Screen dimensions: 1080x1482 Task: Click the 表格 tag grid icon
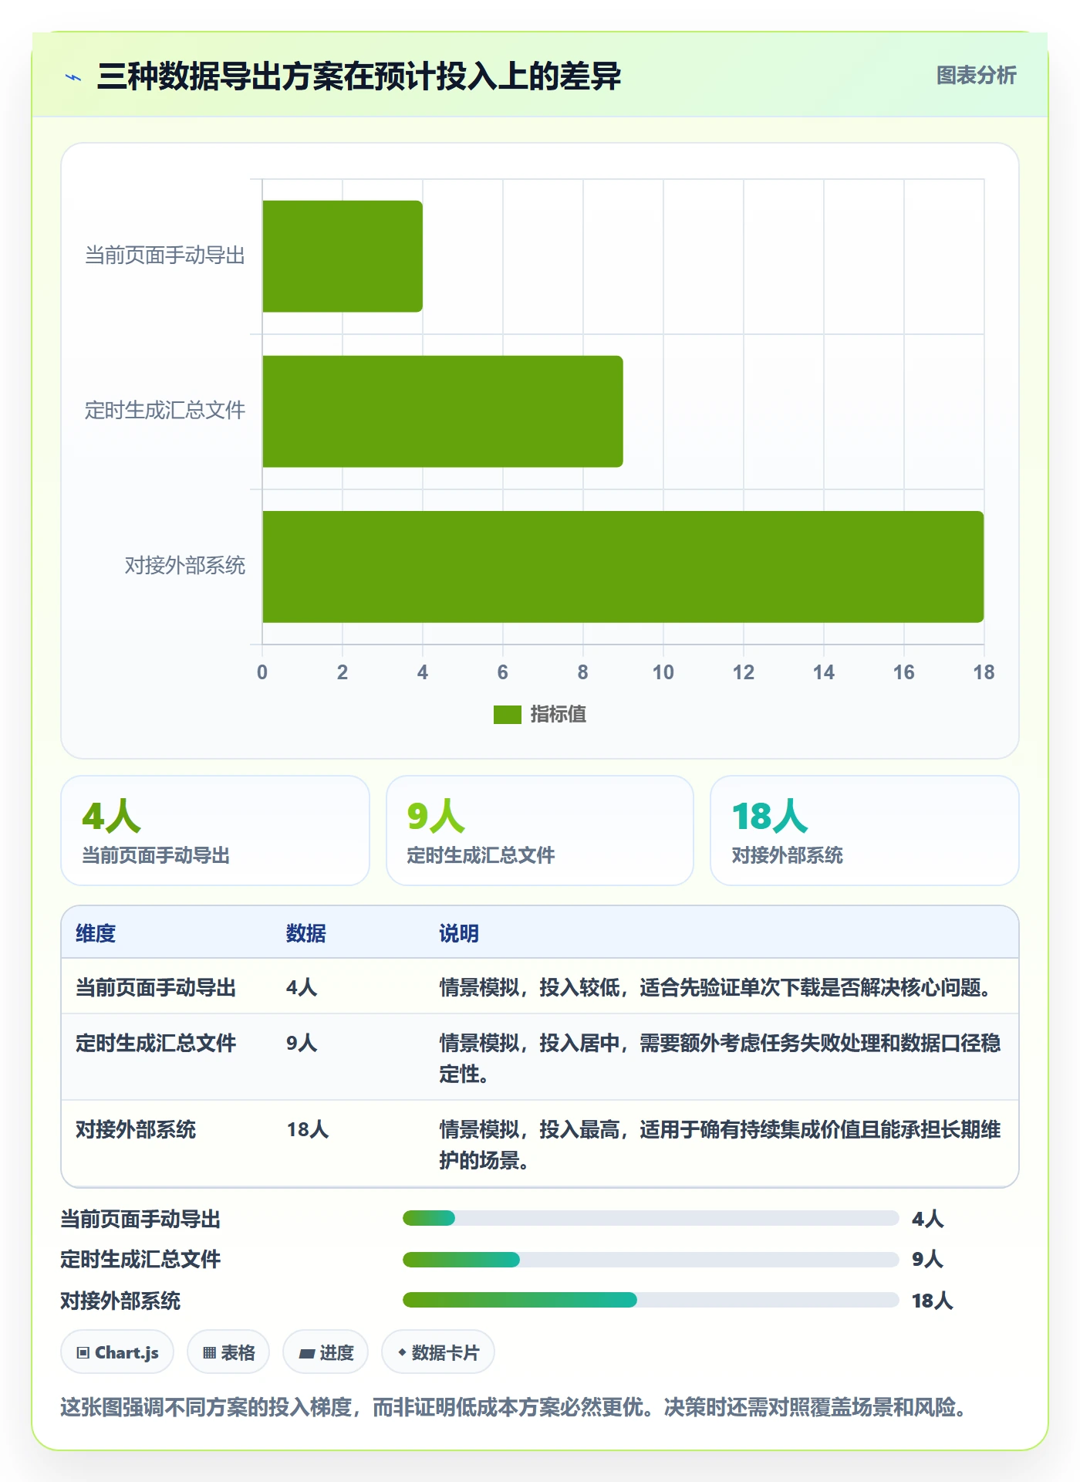click(x=209, y=1352)
